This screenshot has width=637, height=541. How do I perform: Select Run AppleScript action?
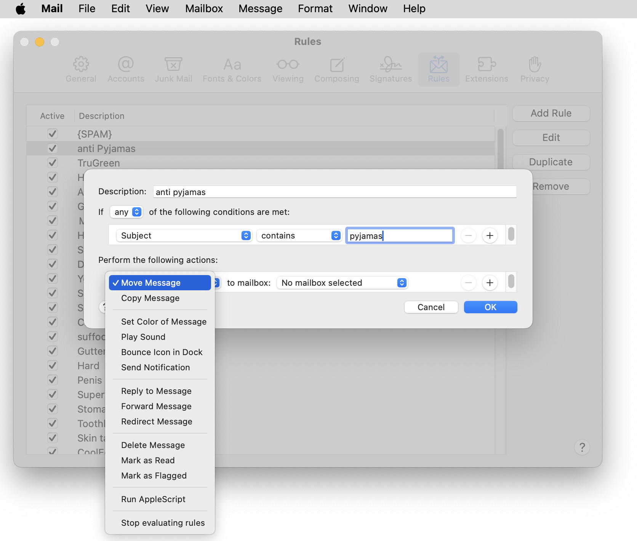(x=160, y=499)
